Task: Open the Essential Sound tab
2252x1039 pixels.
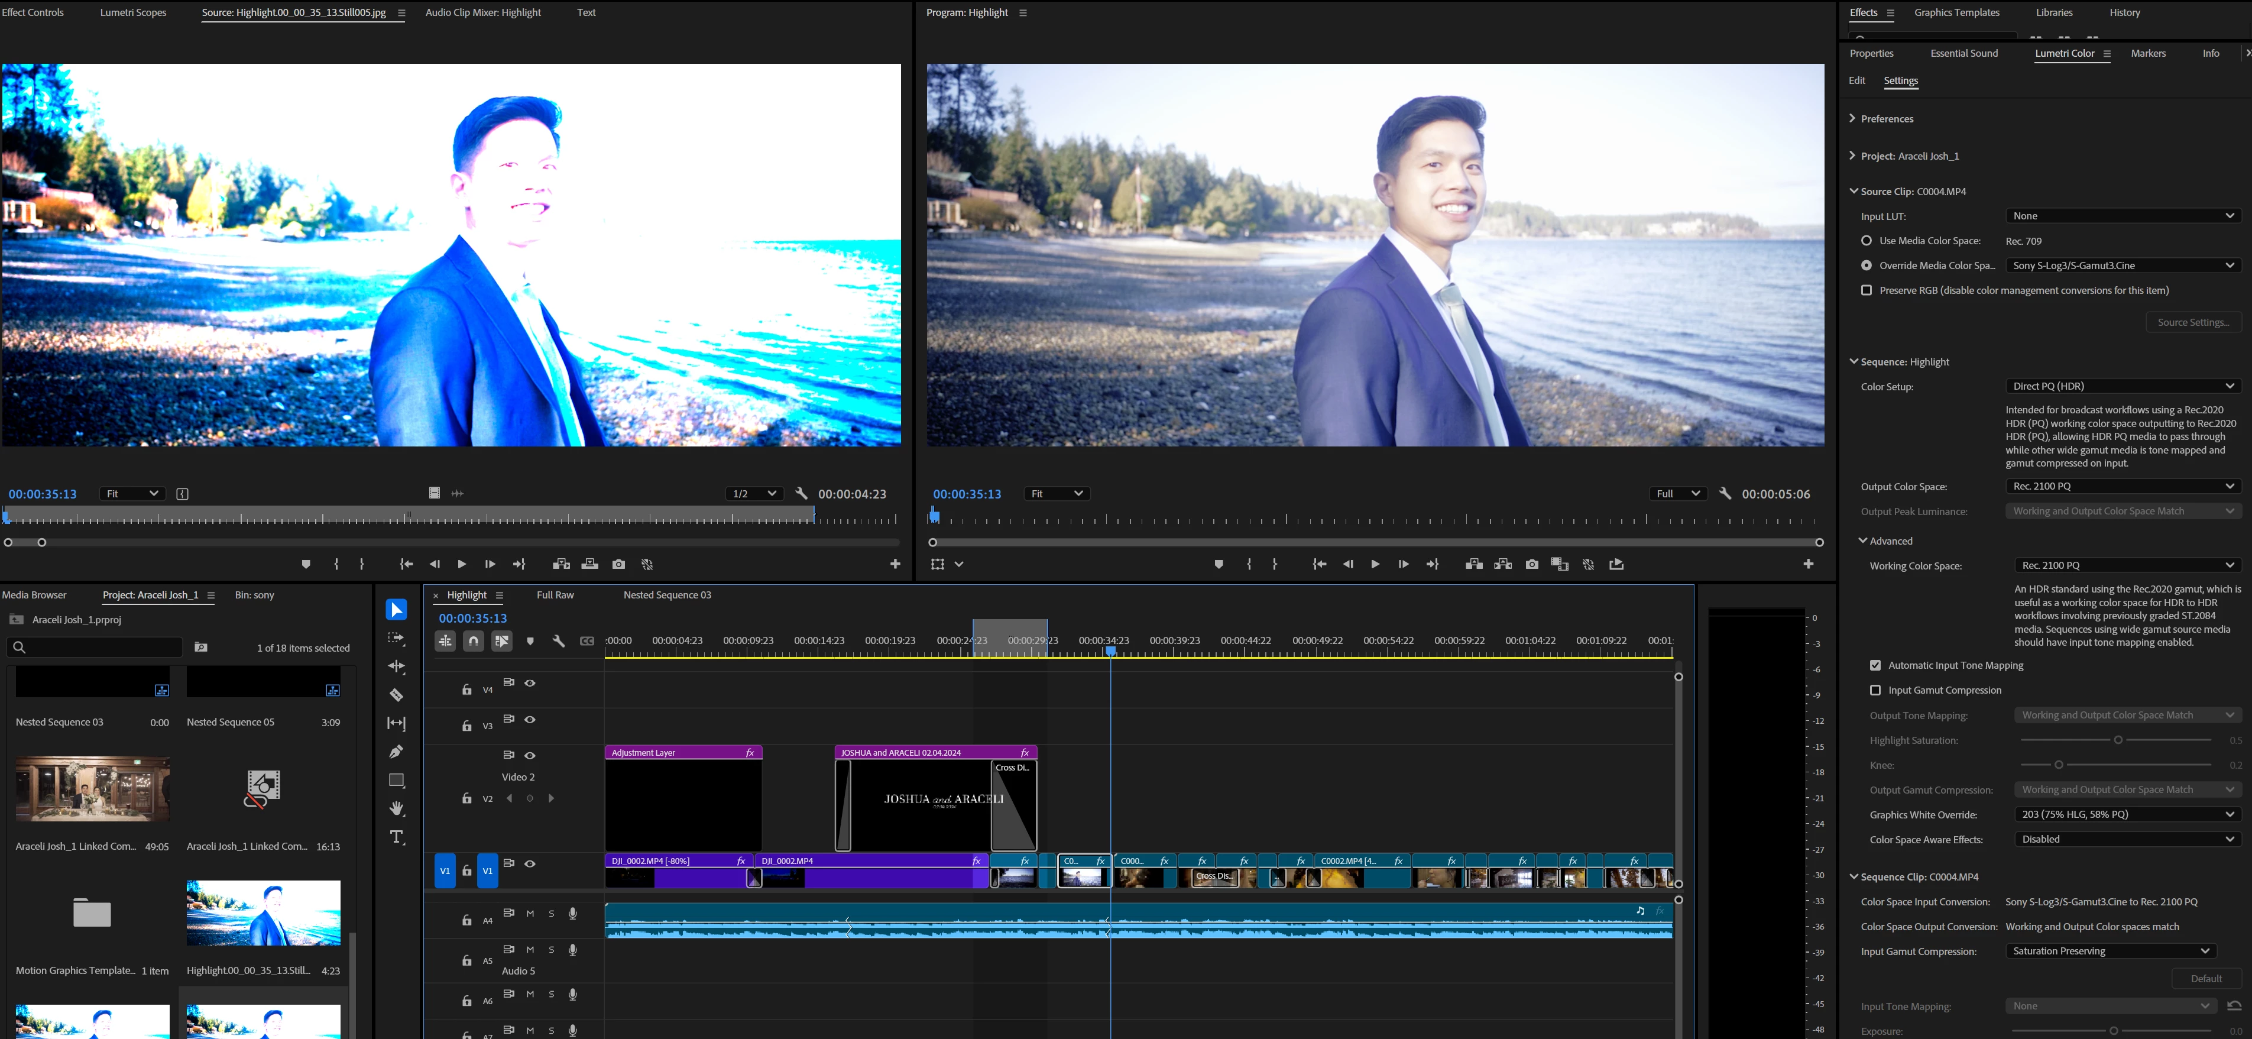Action: tap(1963, 53)
